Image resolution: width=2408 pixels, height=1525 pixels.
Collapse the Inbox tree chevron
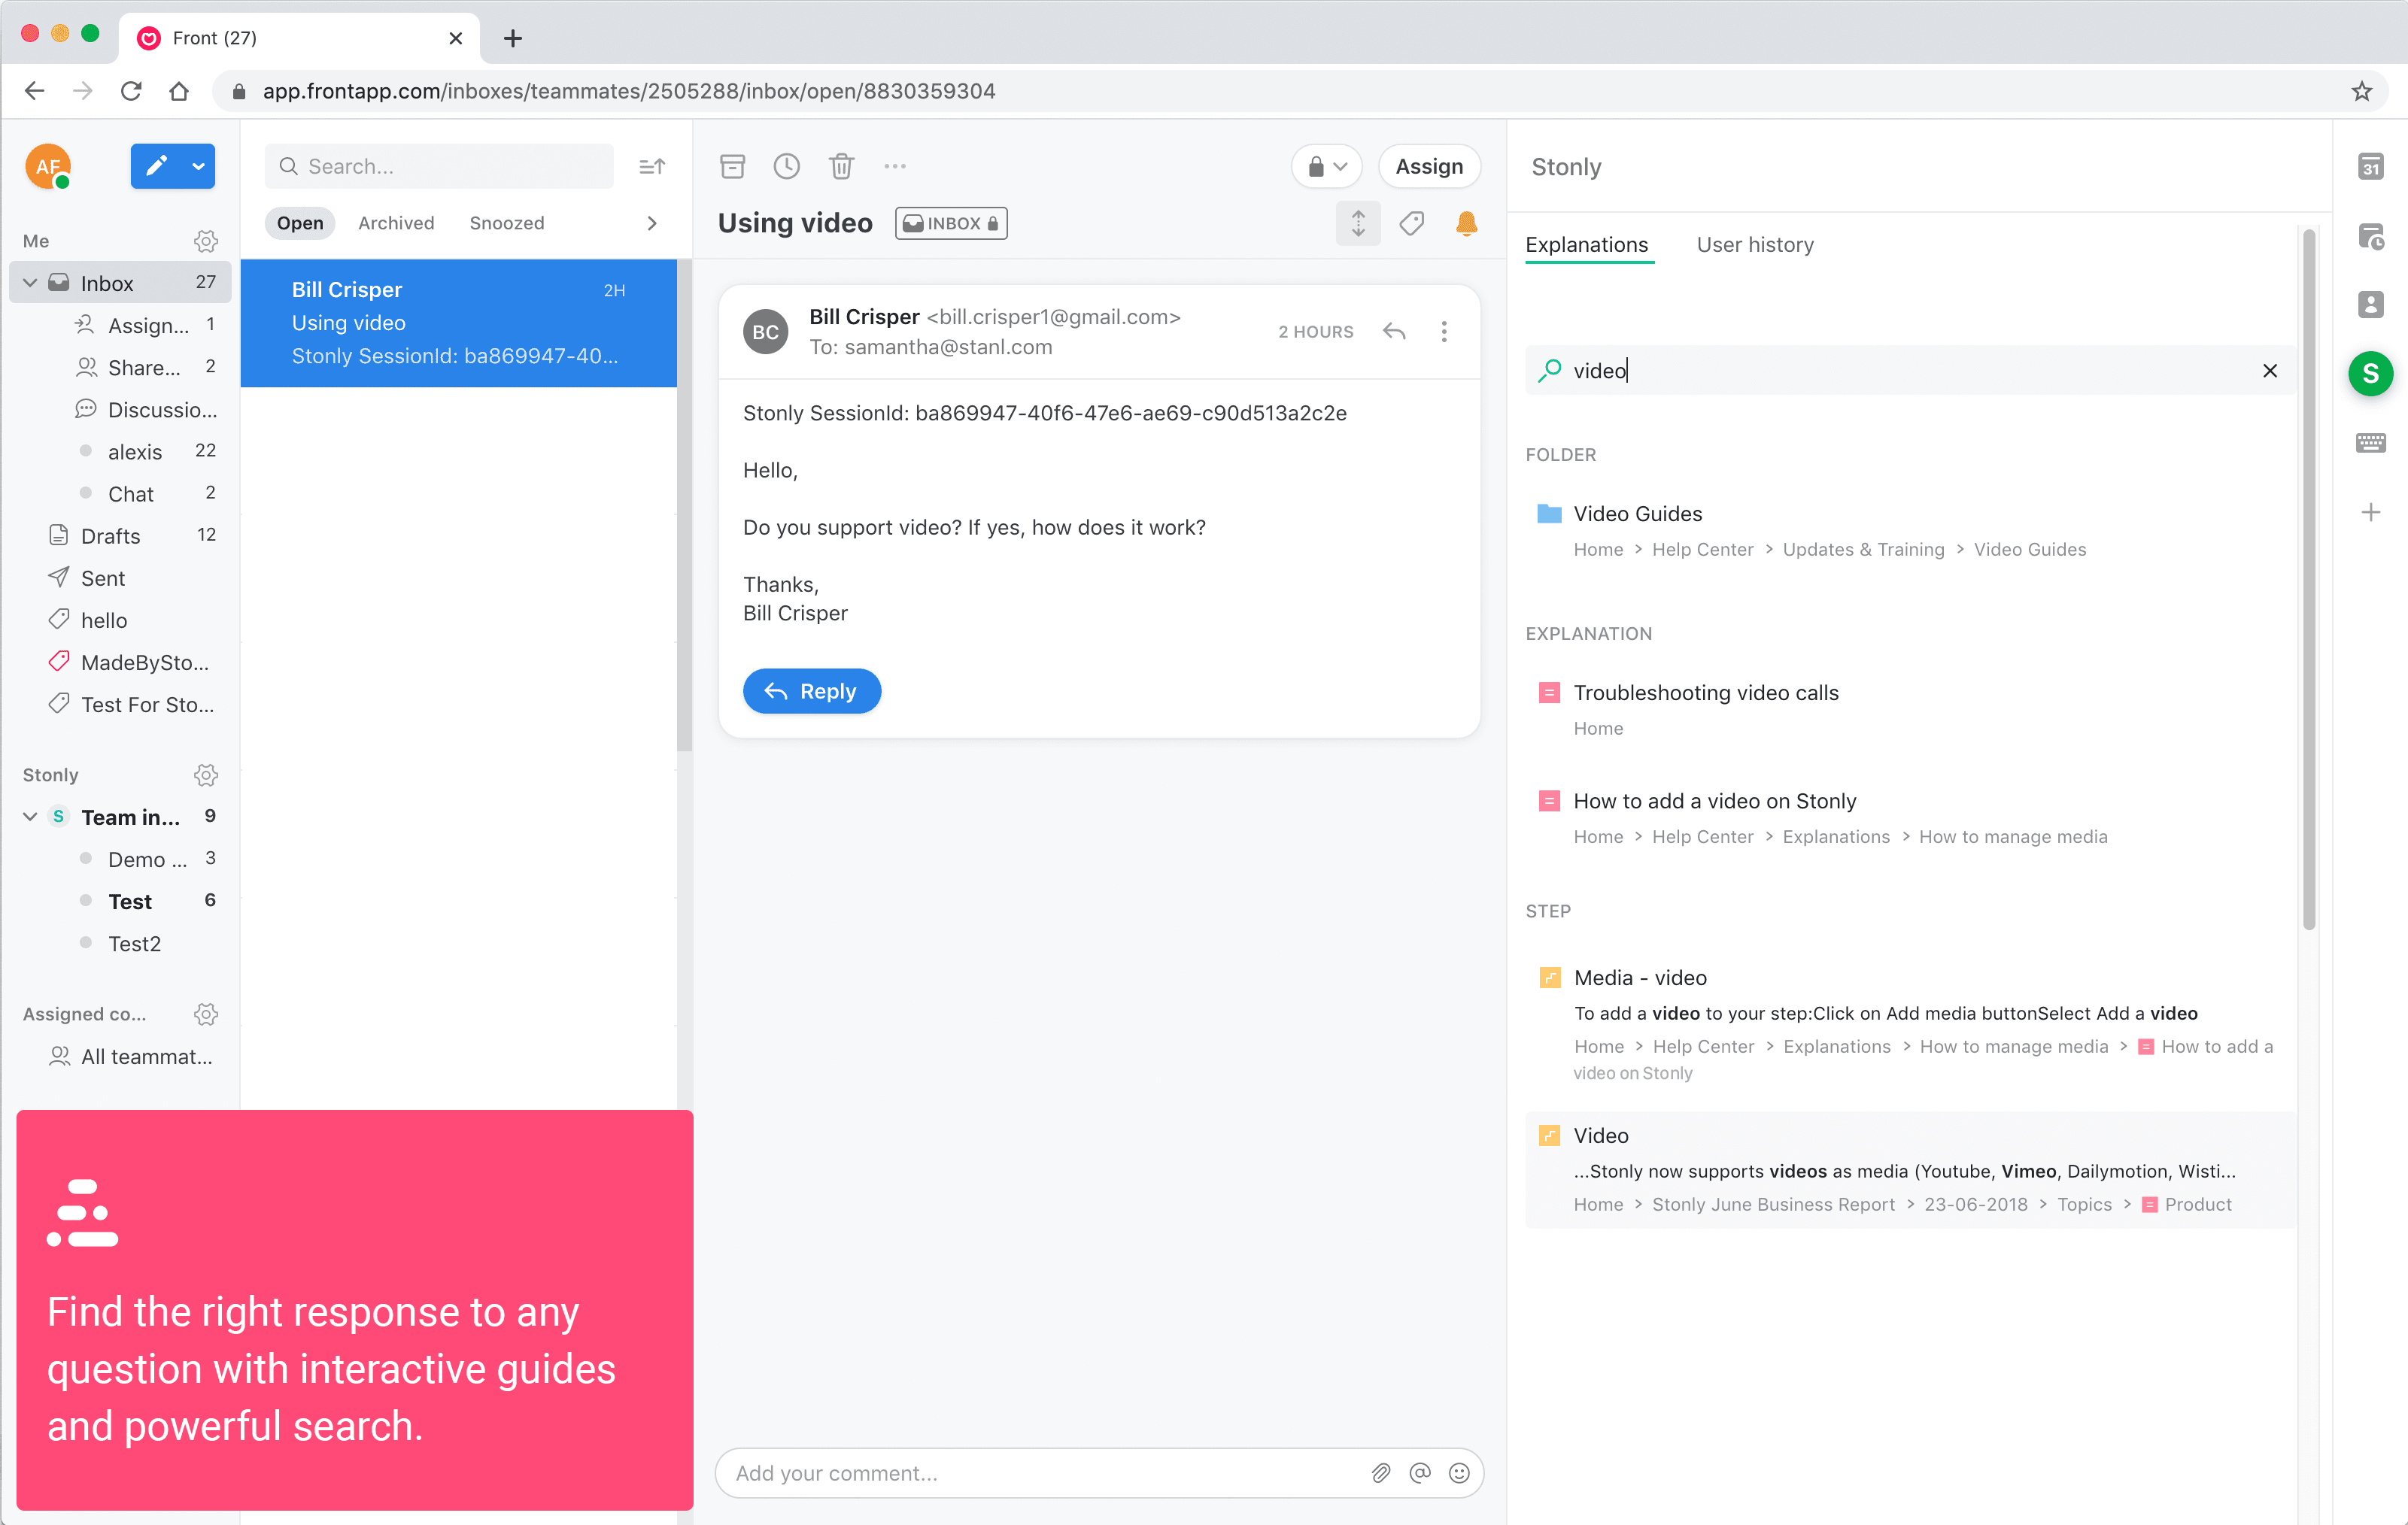tap(30, 283)
